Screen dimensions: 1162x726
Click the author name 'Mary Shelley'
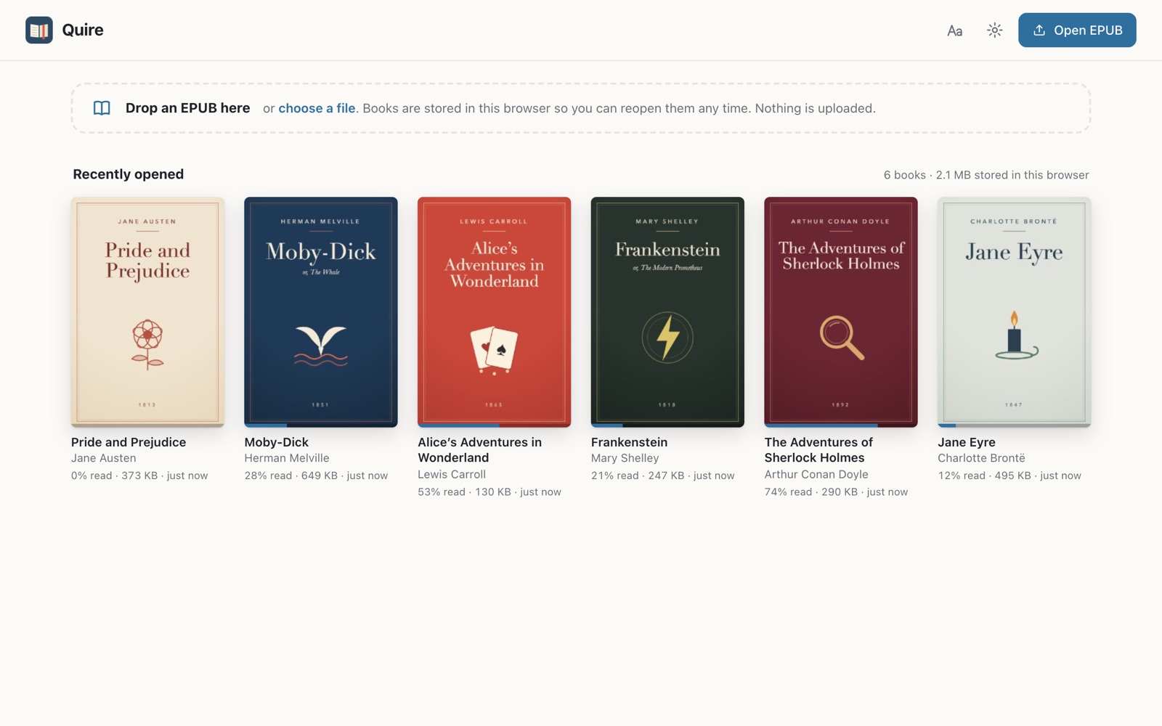coord(625,458)
